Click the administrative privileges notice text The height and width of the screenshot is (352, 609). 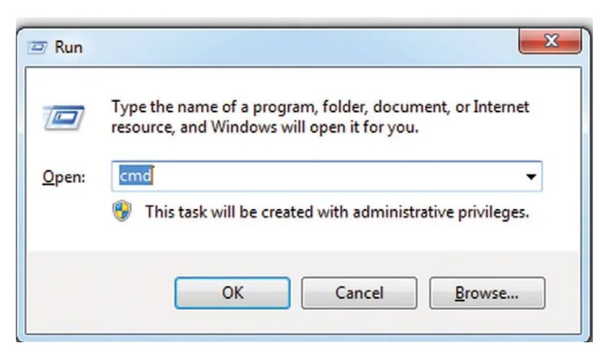click(x=336, y=212)
